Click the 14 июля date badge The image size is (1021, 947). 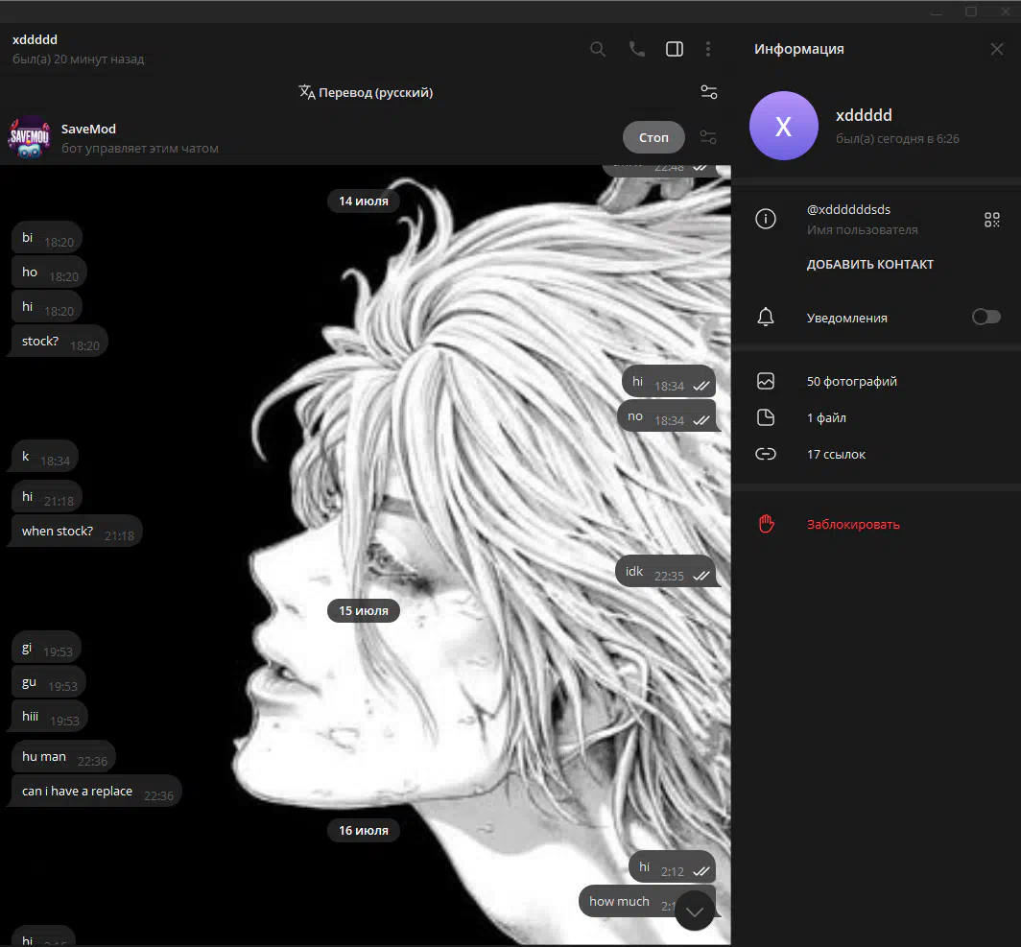(364, 201)
